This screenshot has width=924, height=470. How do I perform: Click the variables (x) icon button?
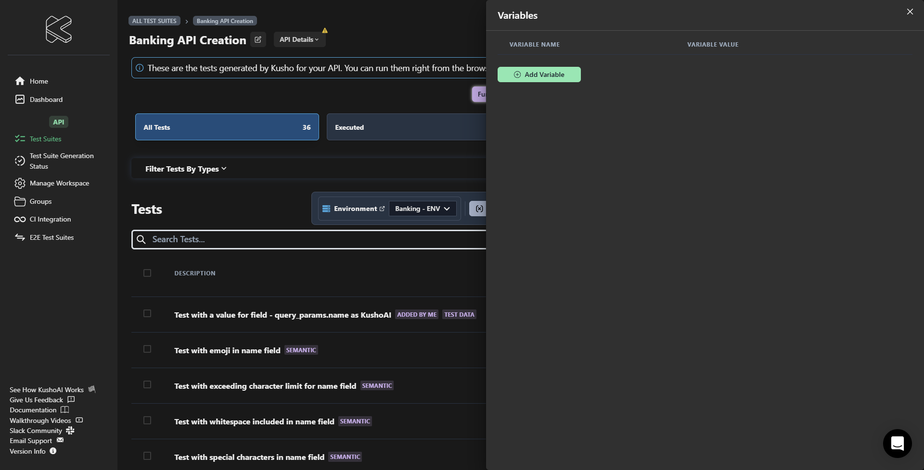click(478, 209)
